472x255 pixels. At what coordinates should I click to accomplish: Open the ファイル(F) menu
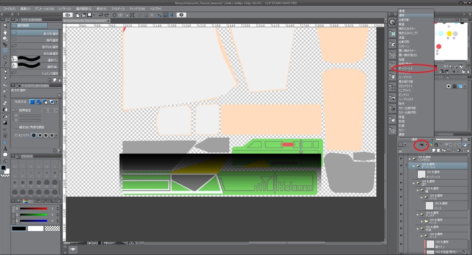[x=9, y=9]
